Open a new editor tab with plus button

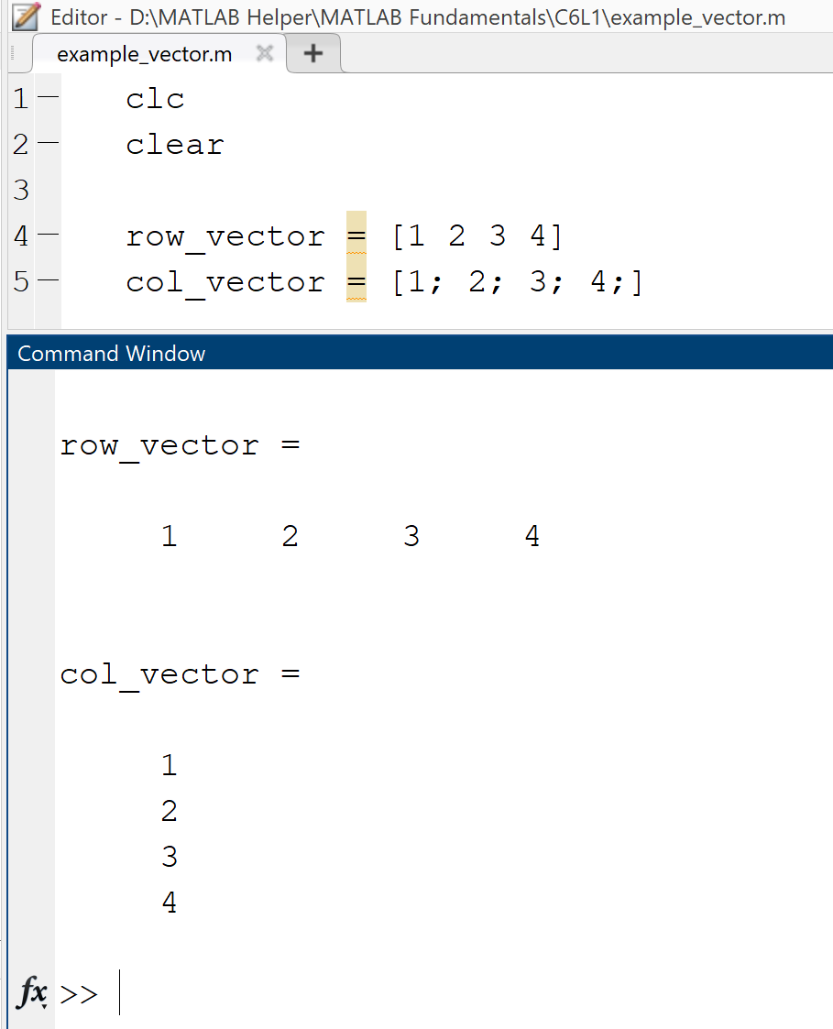pyautogui.click(x=313, y=54)
